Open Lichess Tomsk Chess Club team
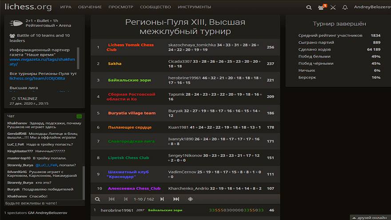Screen dimensions: 391x220 coord(130,47)
